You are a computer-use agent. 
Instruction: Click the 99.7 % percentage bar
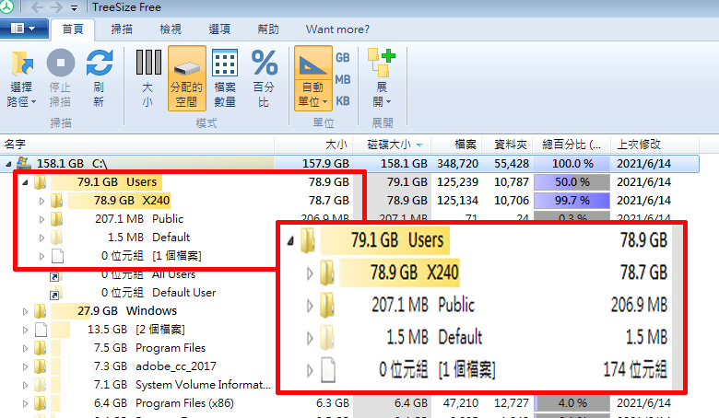[x=572, y=201]
